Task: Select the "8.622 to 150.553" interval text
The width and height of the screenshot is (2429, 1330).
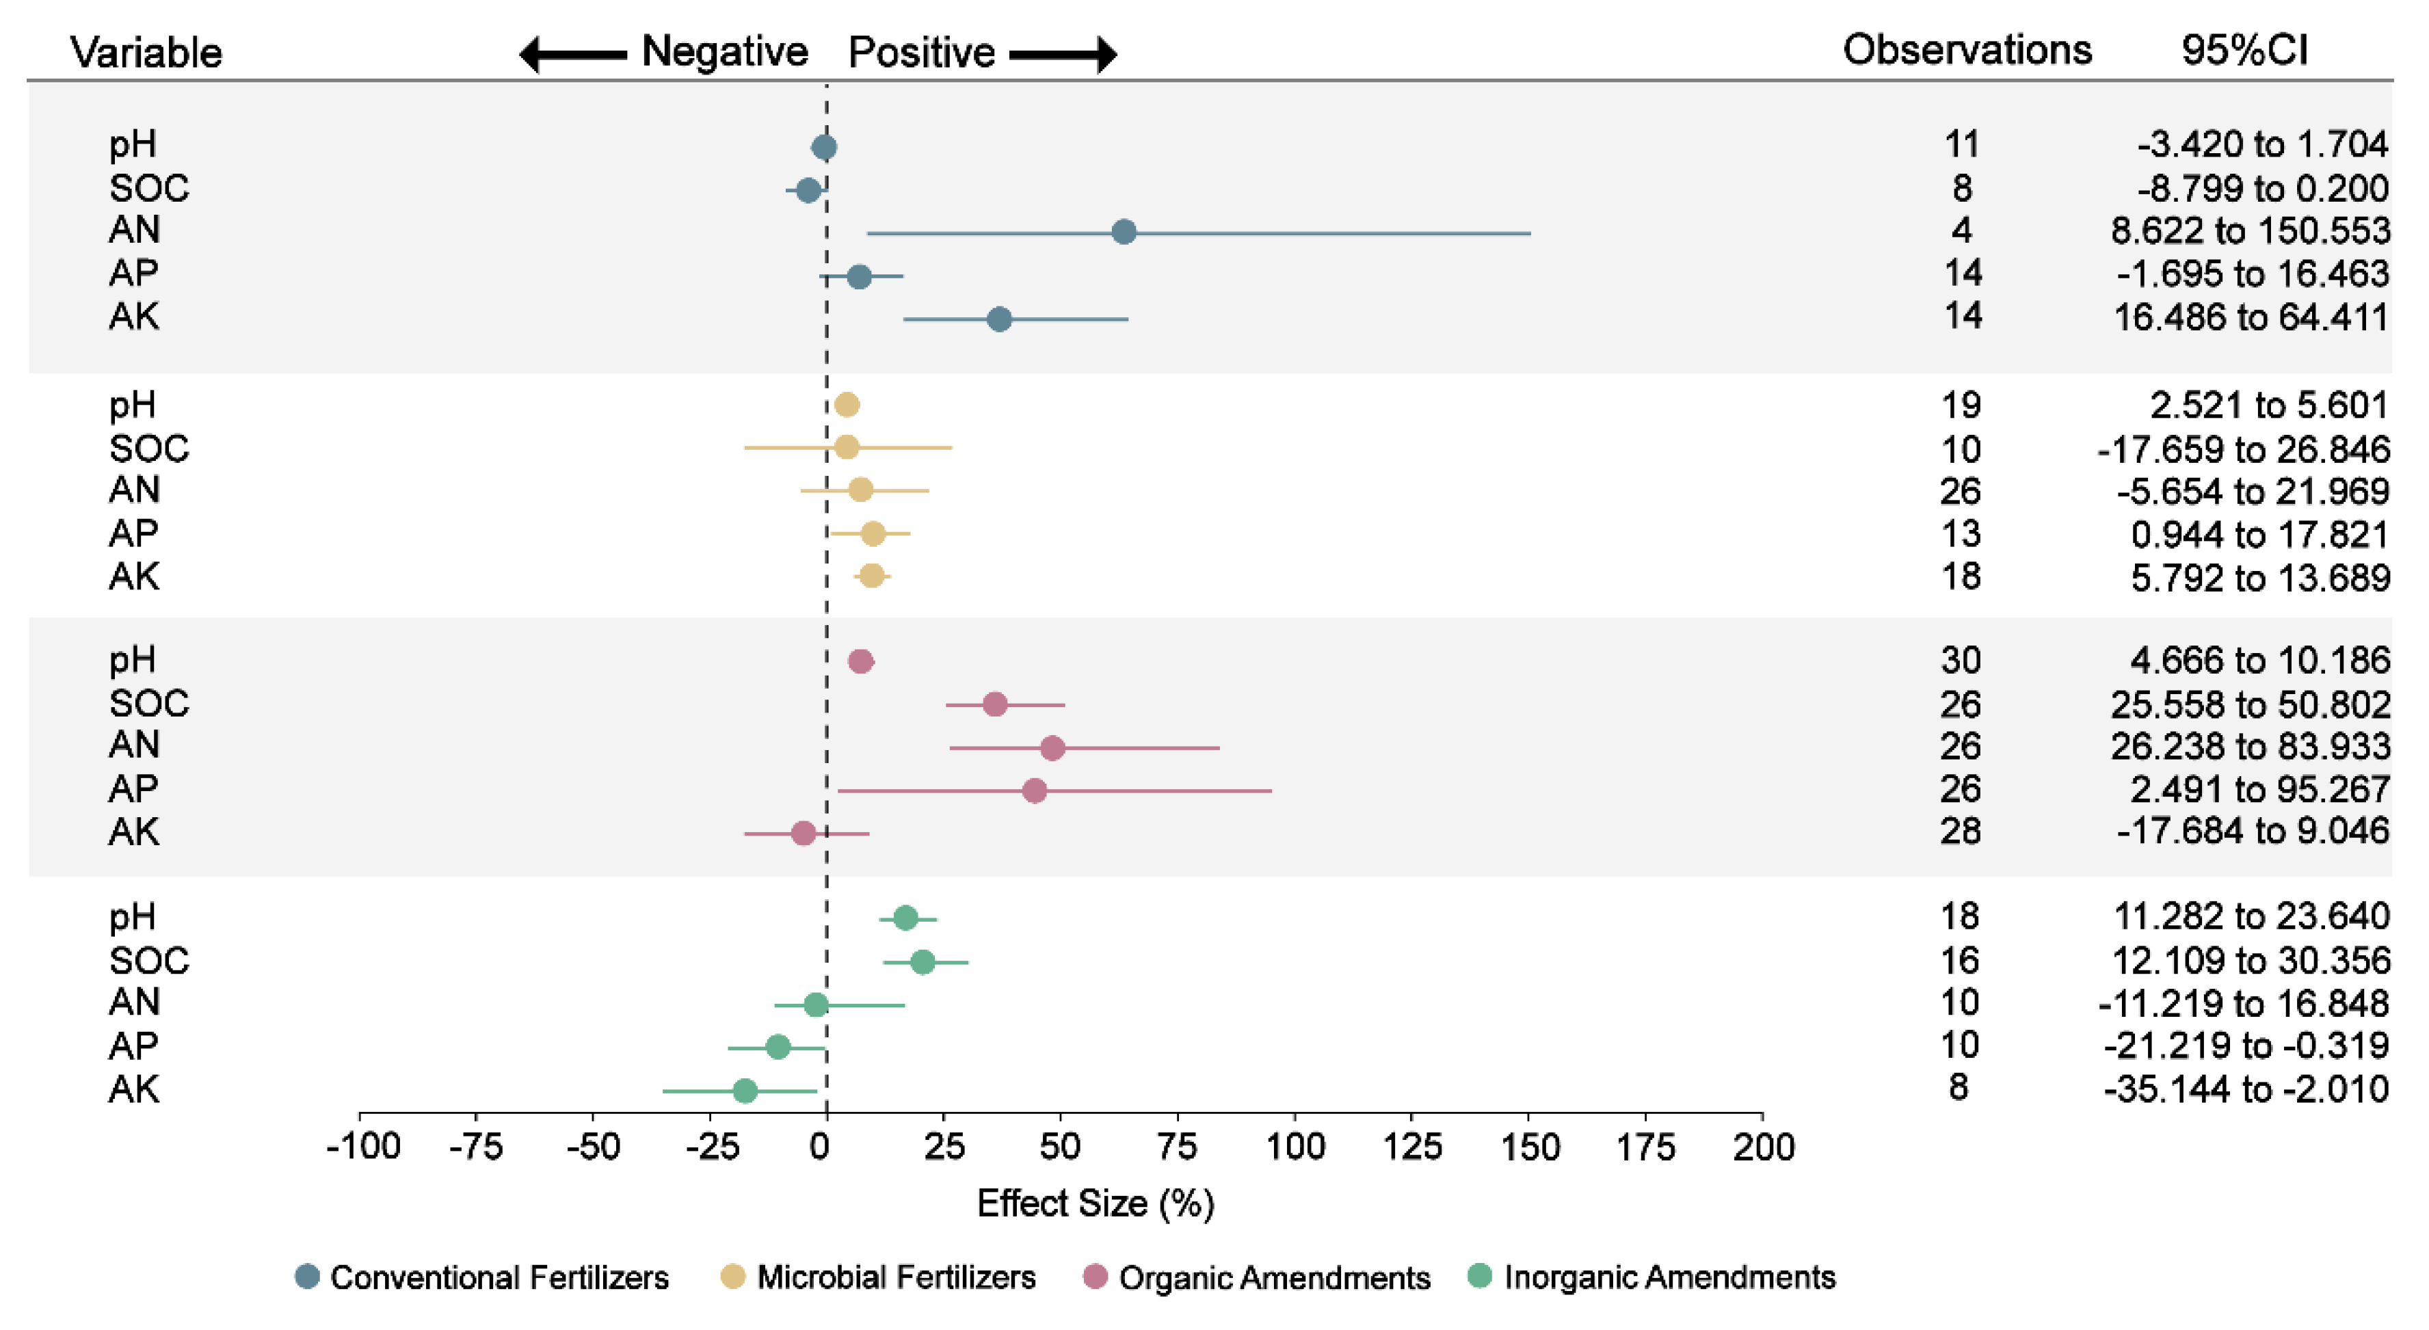Action: (2250, 230)
